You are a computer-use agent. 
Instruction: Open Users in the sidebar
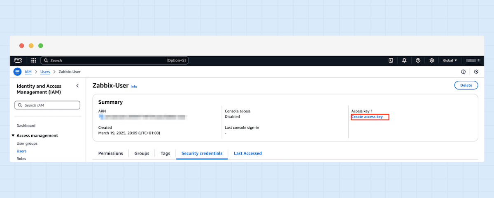(x=21, y=151)
